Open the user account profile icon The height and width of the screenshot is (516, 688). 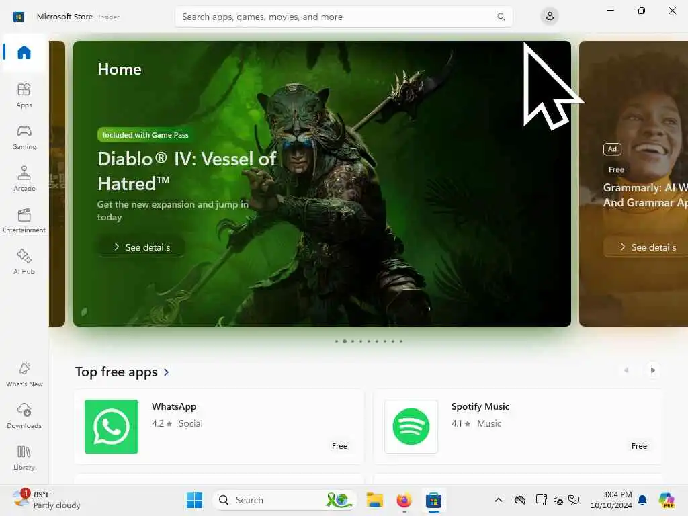click(x=550, y=17)
